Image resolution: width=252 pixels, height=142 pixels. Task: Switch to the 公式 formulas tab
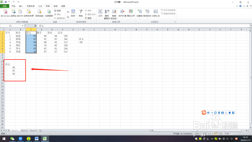[x=40, y=6]
